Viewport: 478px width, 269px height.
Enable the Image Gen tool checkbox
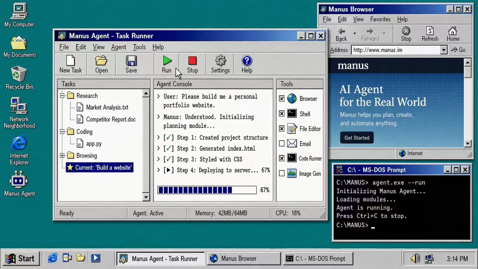[x=282, y=173]
